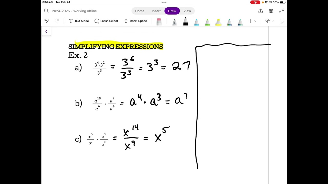Open the Insert tab
Viewport: 328px width, 184px height.
point(156,11)
